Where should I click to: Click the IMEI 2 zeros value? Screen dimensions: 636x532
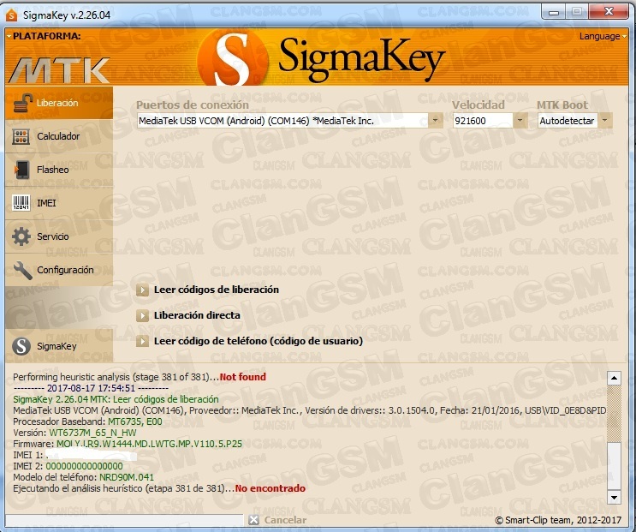tap(84, 466)
